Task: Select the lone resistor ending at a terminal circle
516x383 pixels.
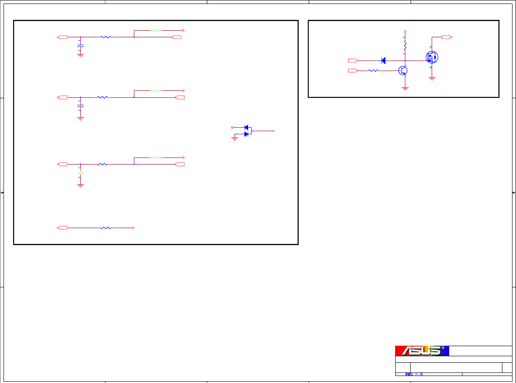Action: point(105,228)
